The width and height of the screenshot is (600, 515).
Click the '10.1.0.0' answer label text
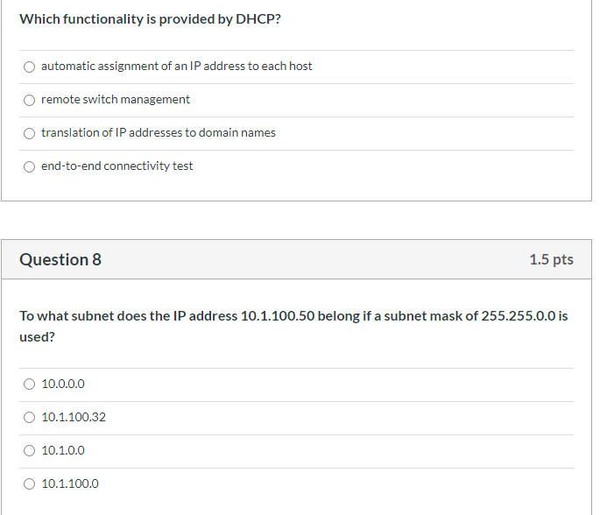point(63,450)
